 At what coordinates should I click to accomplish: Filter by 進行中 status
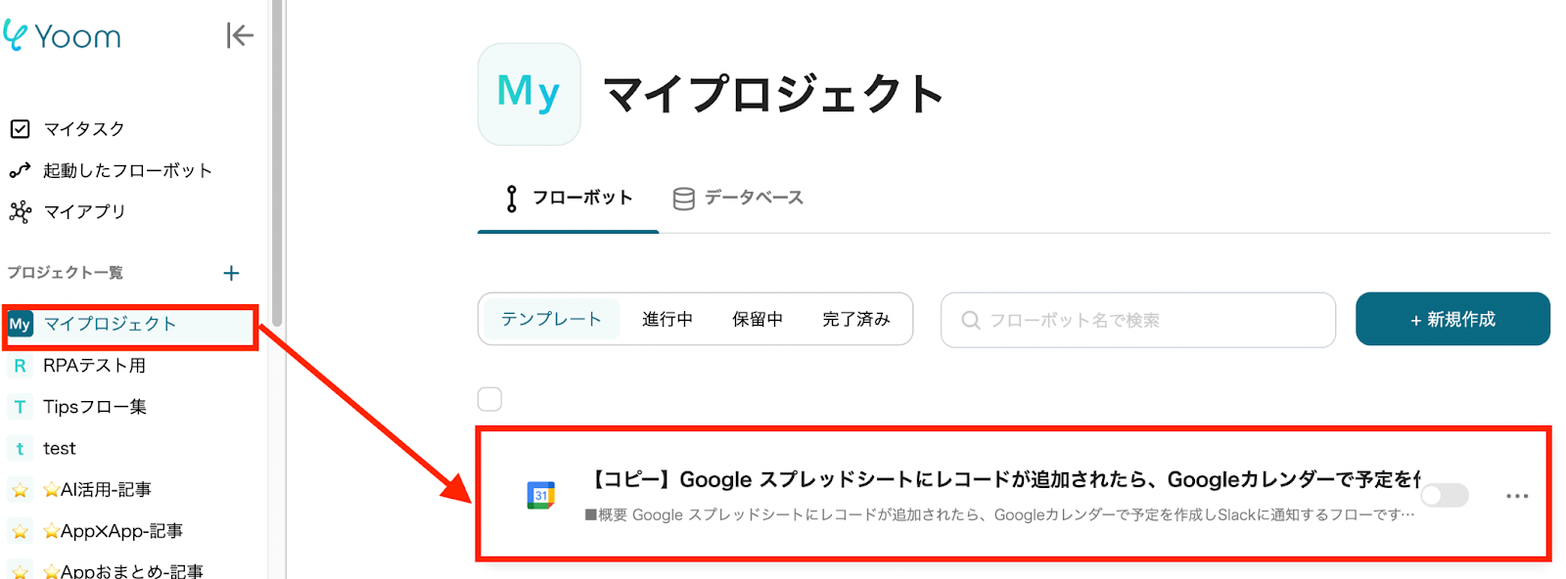[667, 320]
